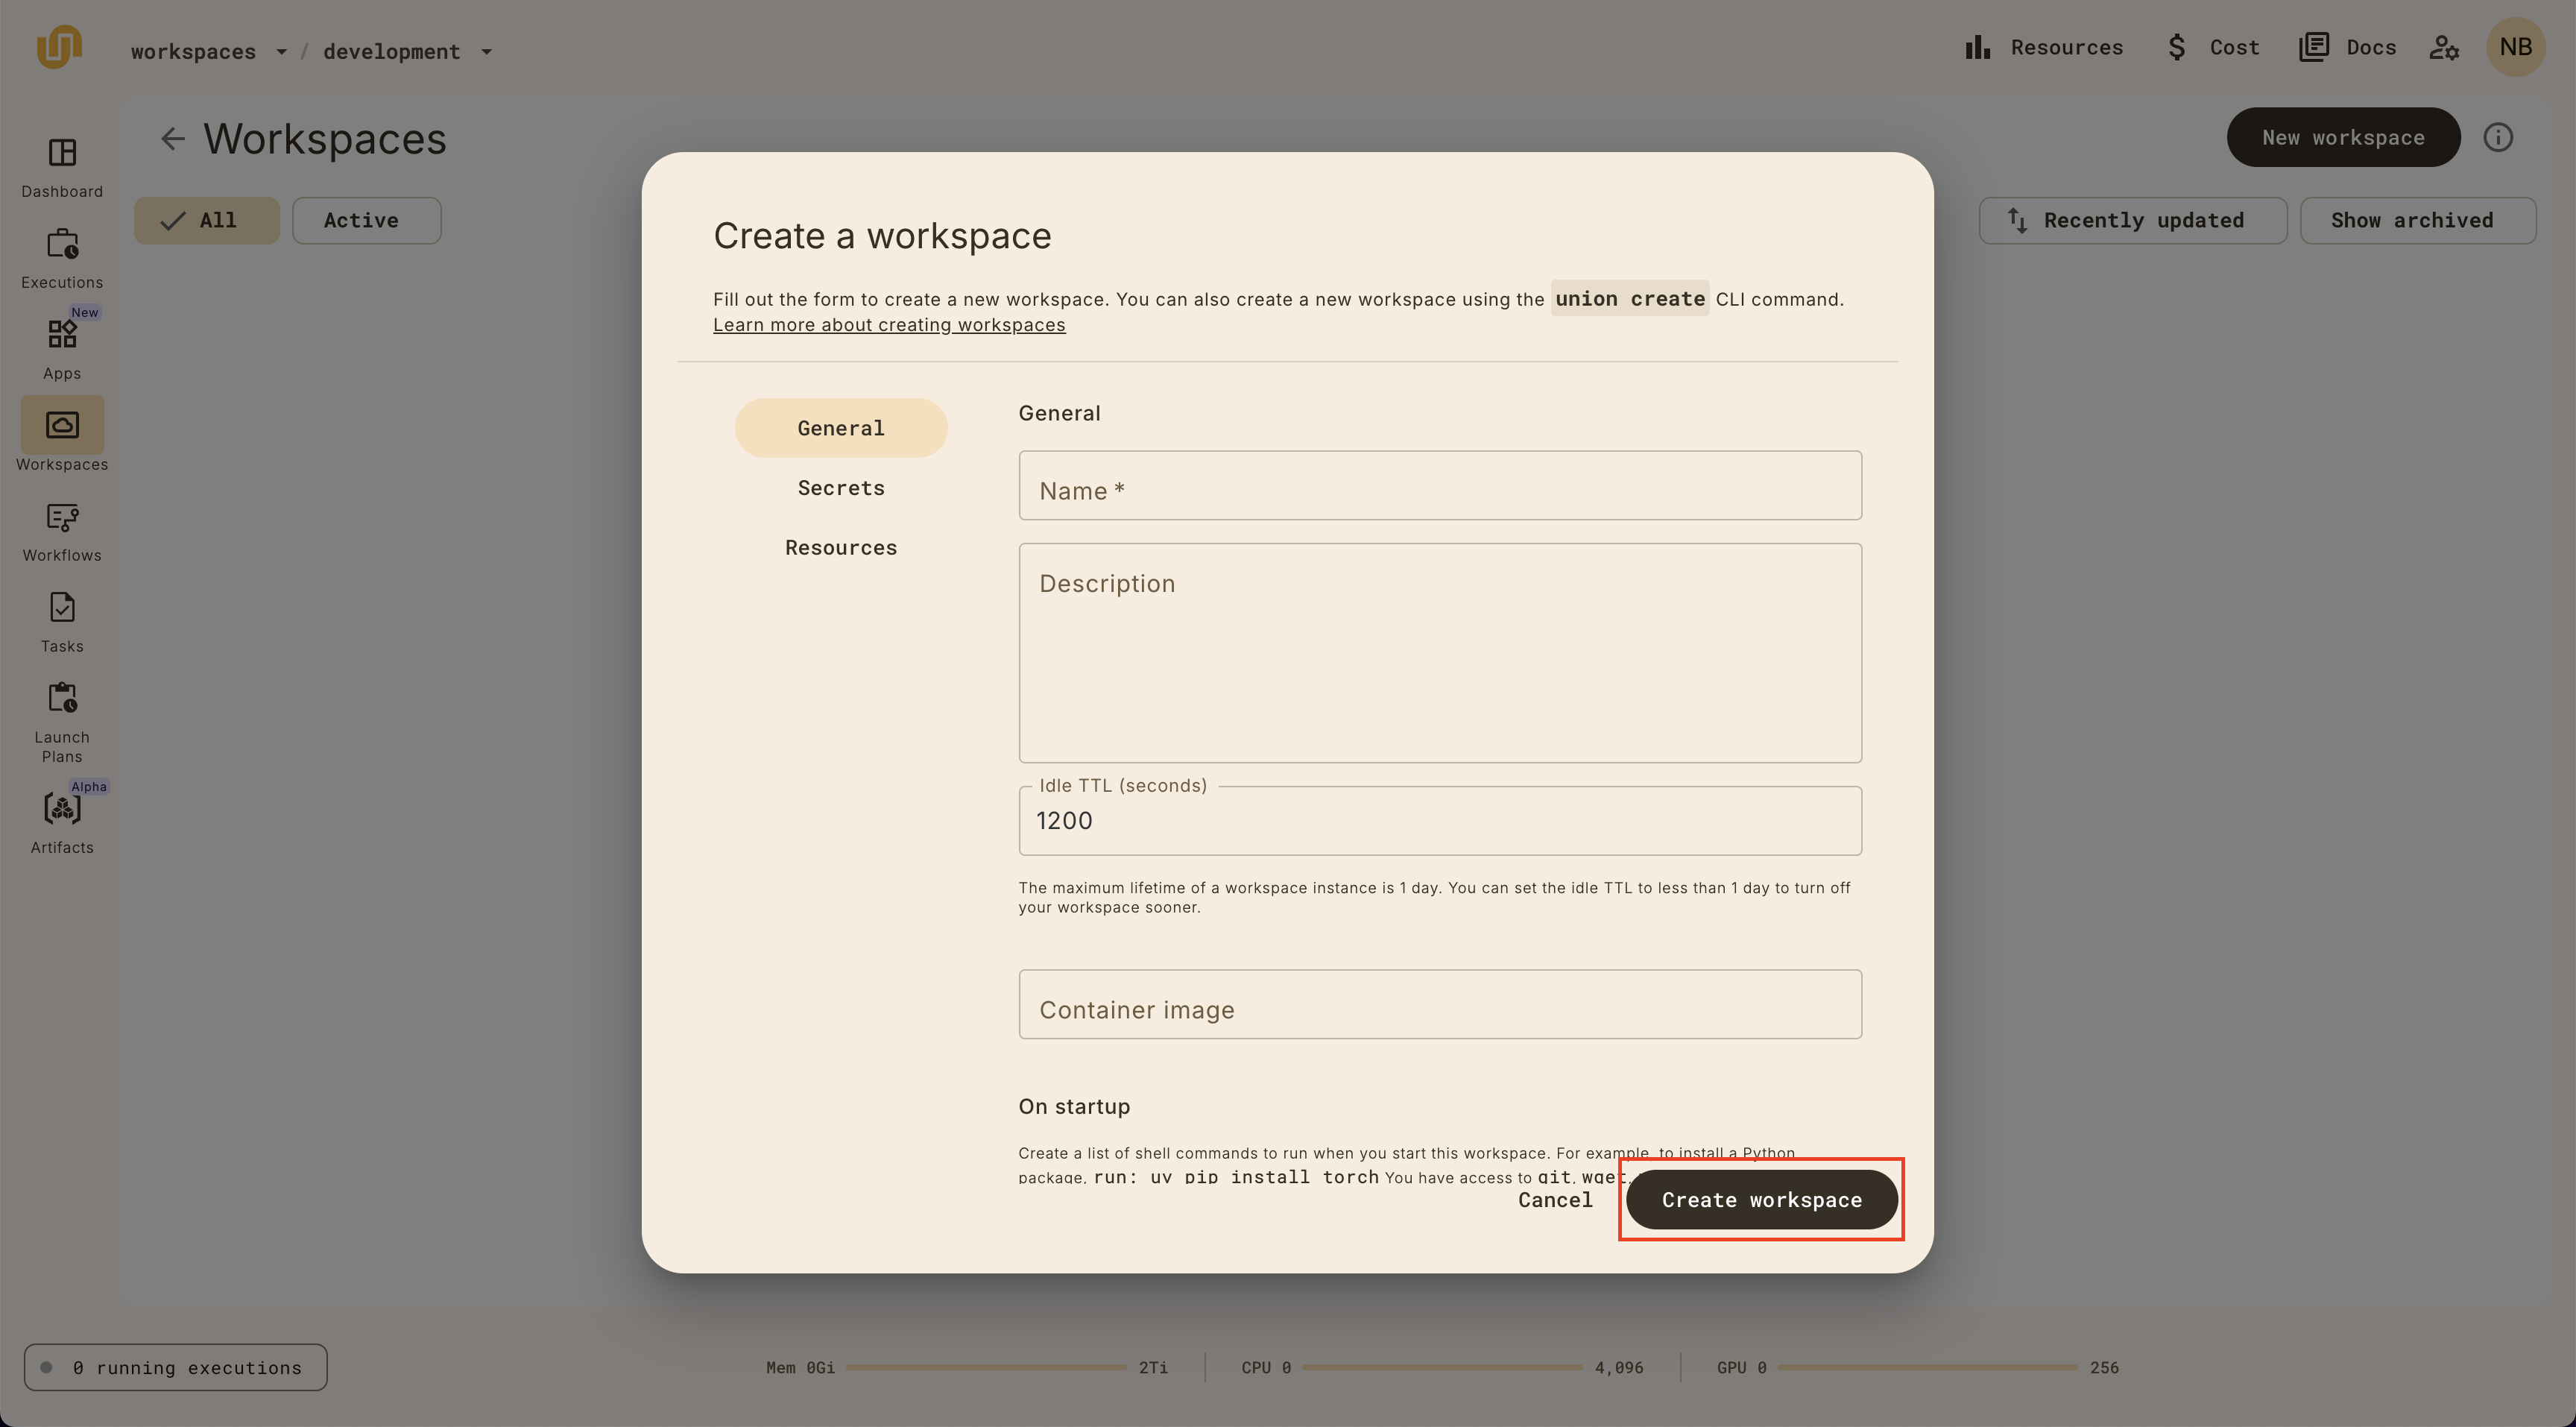2576x1427 pixels.
Task: Switch to the Secrets tab
Action: (x=840, y=487)
